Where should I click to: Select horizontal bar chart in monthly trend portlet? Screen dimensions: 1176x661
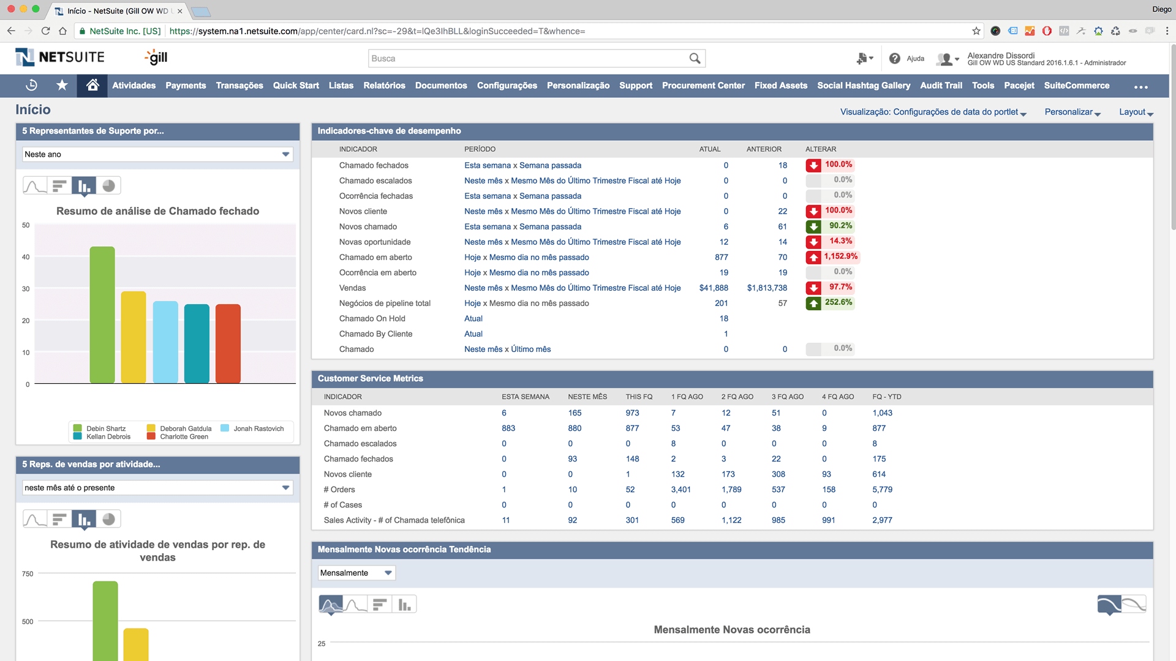coord(380,605)
